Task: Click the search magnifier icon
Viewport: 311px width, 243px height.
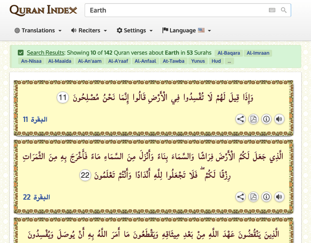Action: pyautogui.click(x=284, y=10)
